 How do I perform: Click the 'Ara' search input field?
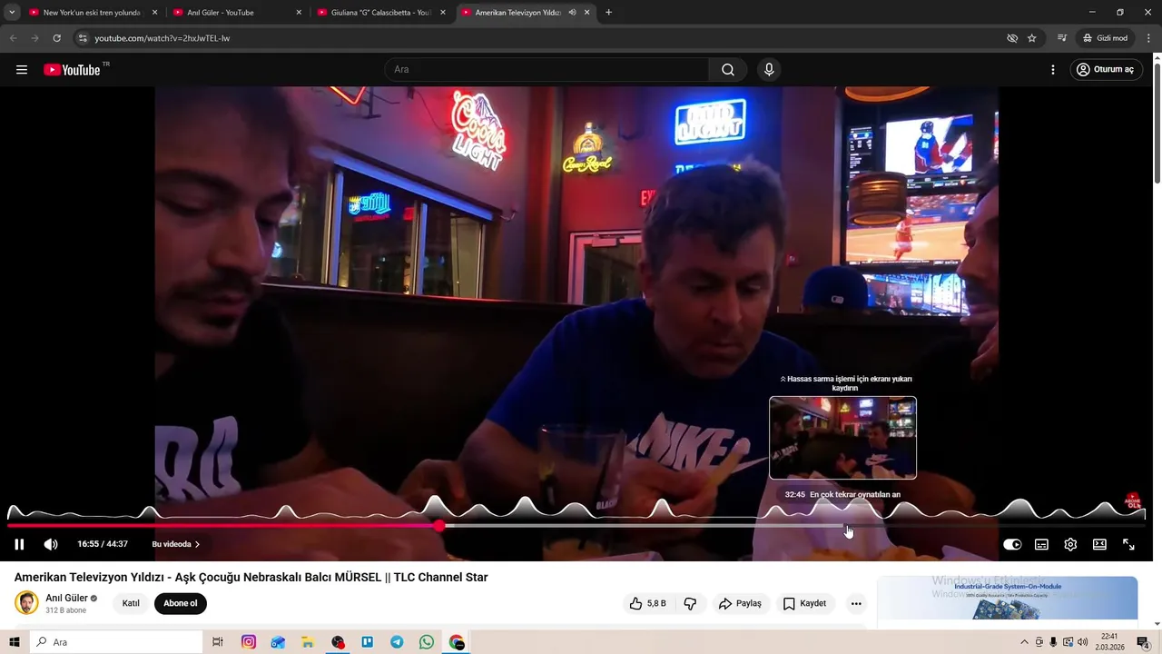click(x=547, y=70)
